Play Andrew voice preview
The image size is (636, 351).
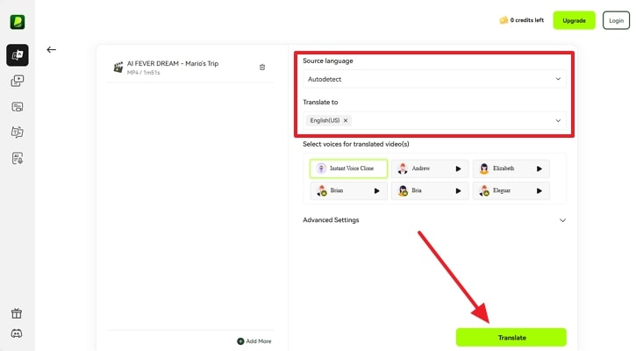[x=458, y=168]
